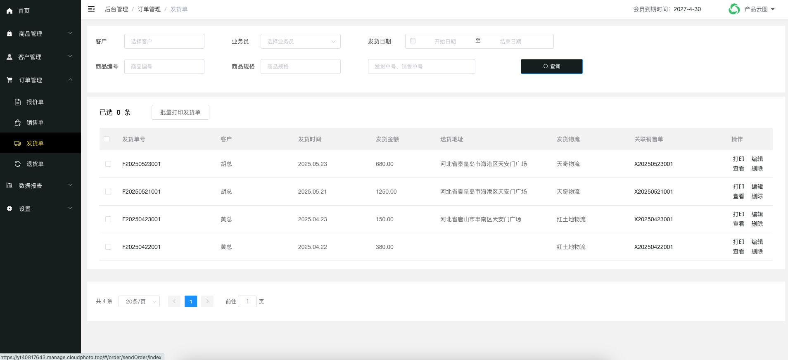Toggle the select-all header checkbox
788x360 pixels.
[x=107, y=139]
